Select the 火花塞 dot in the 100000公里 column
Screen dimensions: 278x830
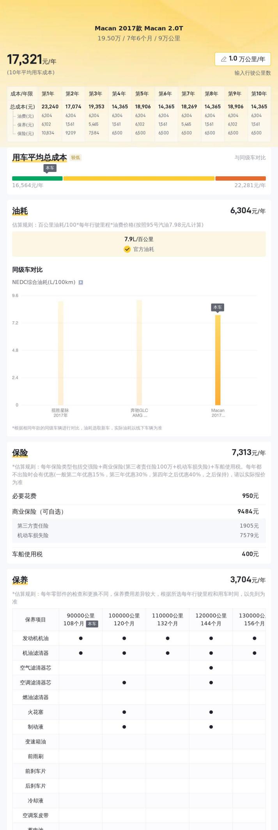[124, 712]
